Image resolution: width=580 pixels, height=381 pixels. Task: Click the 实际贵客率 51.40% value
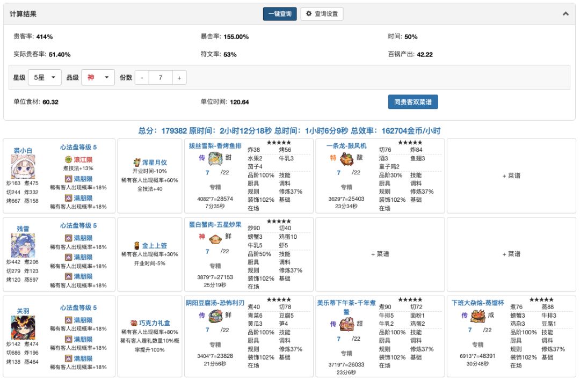[x=60, y=54]
